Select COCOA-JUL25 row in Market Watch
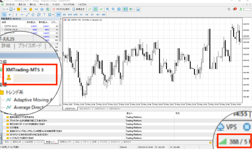This screenshot has height=149, width=252. pyautogui.click(x=30, y=30)
